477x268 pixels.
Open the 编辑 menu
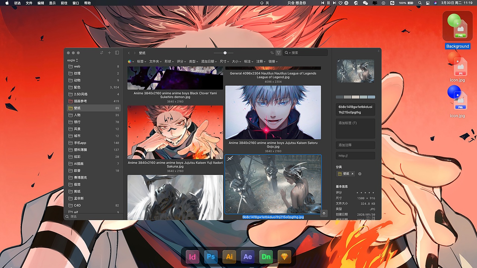[41, 3]
